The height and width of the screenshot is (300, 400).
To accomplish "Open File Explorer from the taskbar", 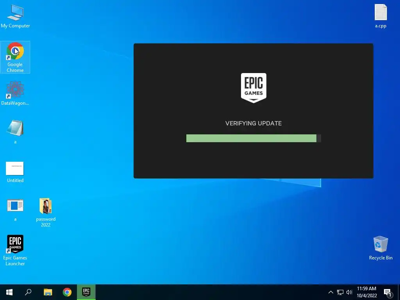I will 48,292.
